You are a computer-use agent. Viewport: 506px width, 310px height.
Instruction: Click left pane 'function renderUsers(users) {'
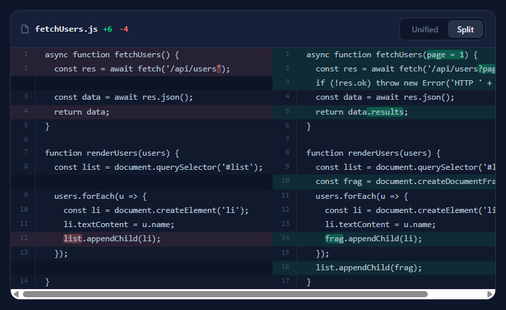coord(142,153)
